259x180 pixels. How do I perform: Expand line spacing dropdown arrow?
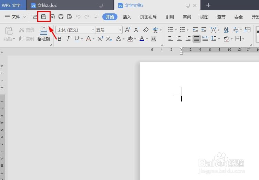click(219, 39)
